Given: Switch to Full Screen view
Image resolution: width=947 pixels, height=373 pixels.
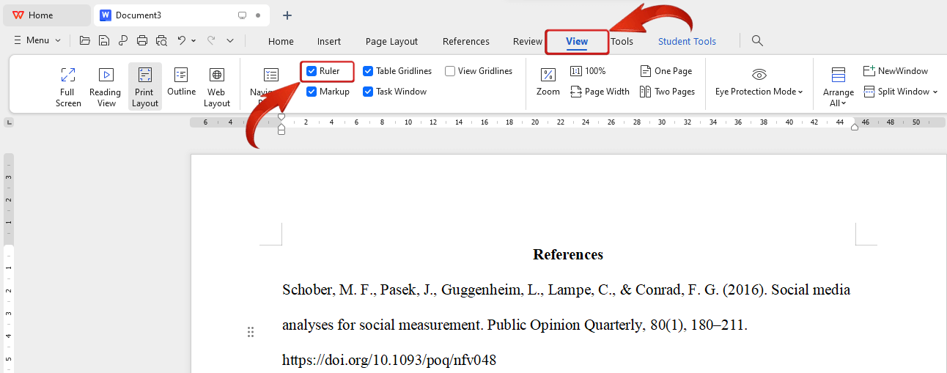Looking at the screenshot, I should pos(68,86).
